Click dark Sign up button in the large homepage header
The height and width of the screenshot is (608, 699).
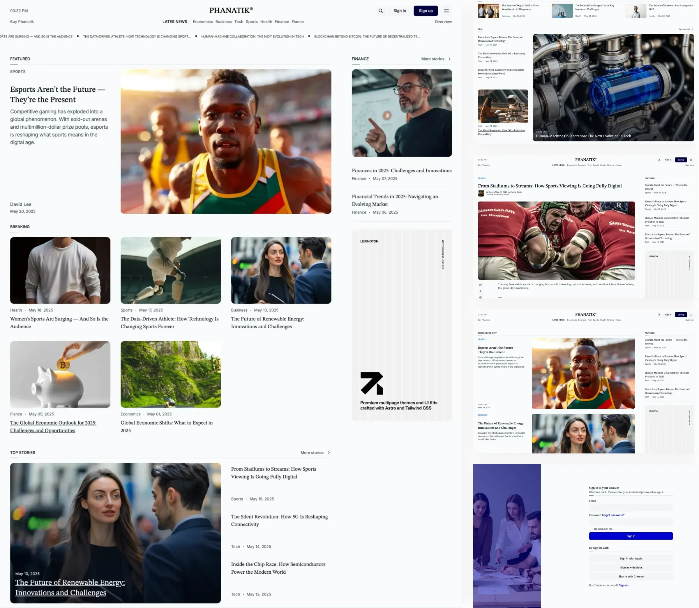426,11
